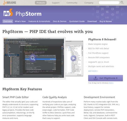Click 'BDD for PHP with Behat' item

click(x=99, y=49)
